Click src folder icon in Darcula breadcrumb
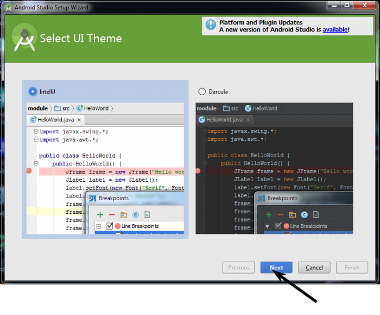The image size is (380, 315). [226, 108]
